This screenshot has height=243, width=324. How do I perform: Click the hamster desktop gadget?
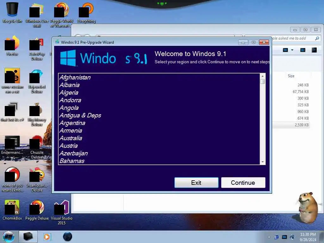point(308,208)
